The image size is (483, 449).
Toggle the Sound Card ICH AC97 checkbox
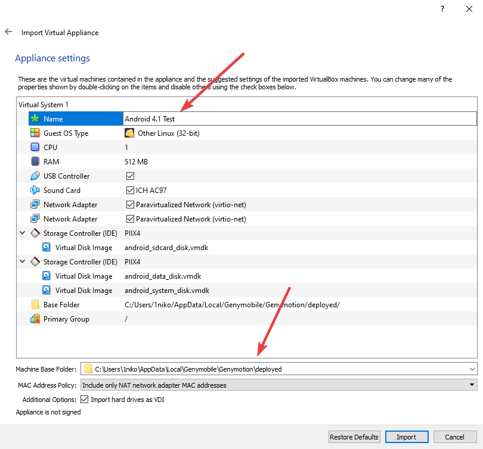[131, 190]
